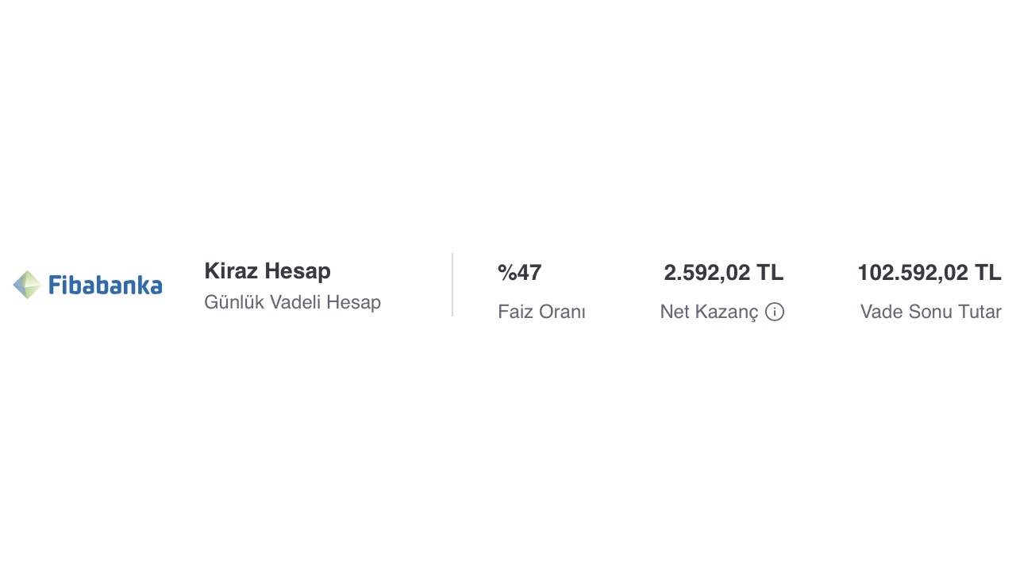Click the word Kazanç in the earnings label
1016x571 pixels.
pos(726,312)
